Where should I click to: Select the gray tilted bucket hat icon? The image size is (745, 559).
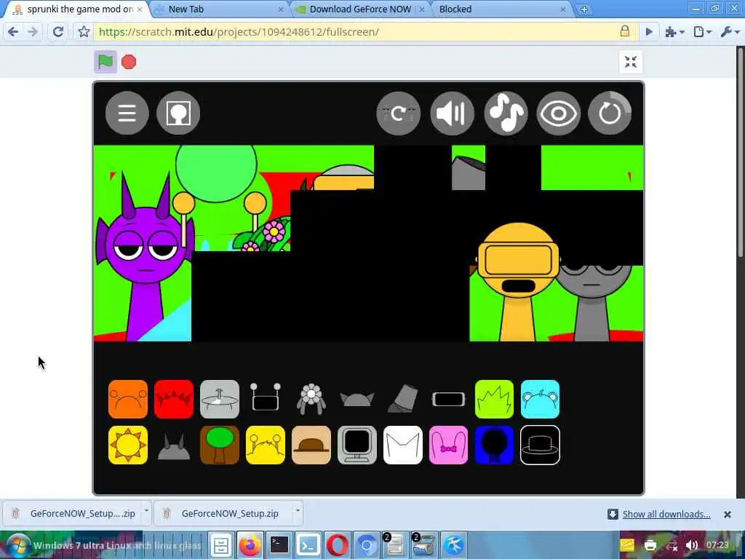(x=403, y=398)
